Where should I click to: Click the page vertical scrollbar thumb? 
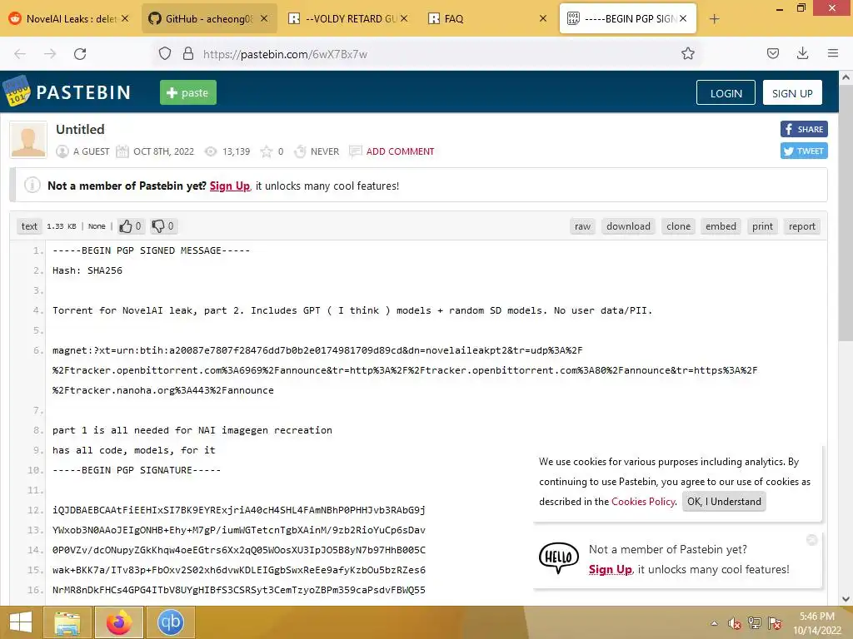[846, 213]
